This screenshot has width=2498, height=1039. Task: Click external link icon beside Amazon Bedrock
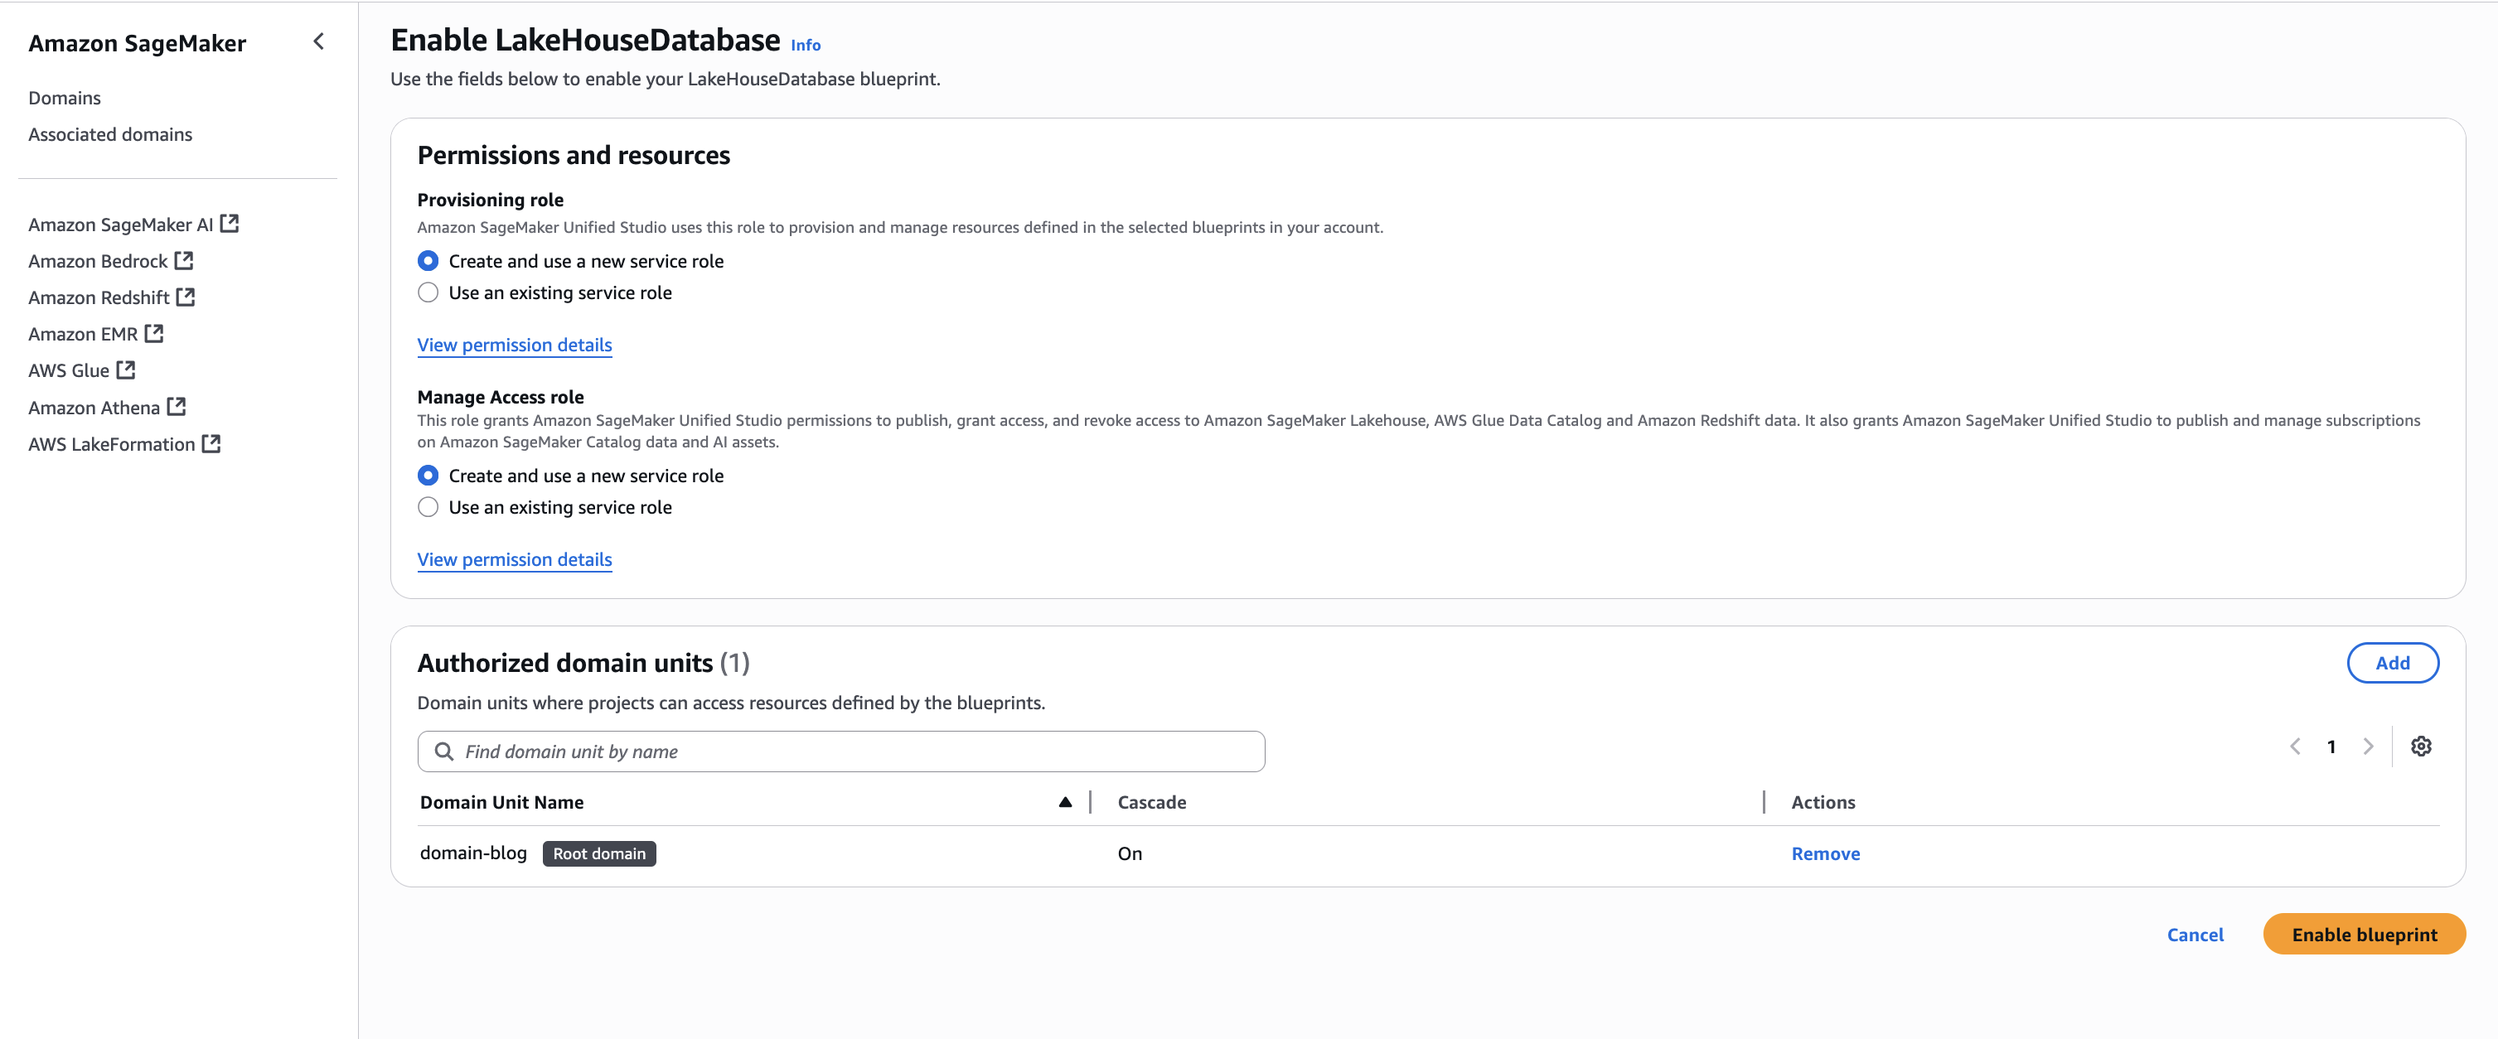point(184,260)
